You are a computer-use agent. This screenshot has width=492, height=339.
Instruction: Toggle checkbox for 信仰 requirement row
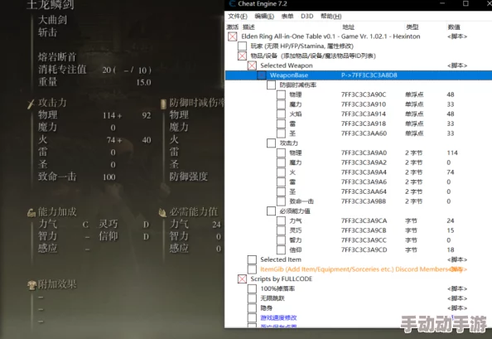click(281, 249)
